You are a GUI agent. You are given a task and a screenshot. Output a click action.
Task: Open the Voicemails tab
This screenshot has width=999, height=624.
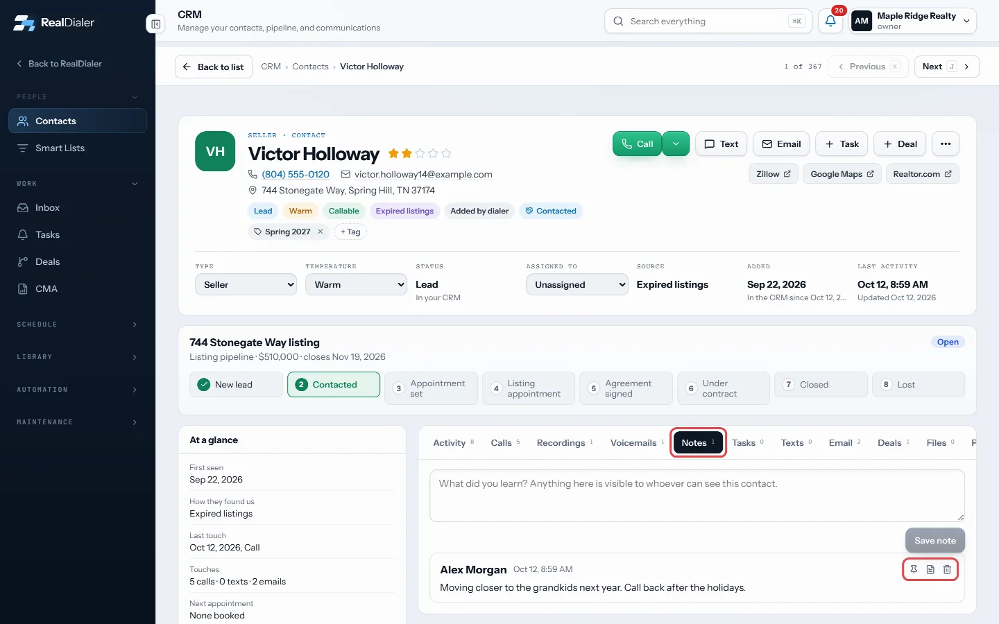click(x=637, y=442)
